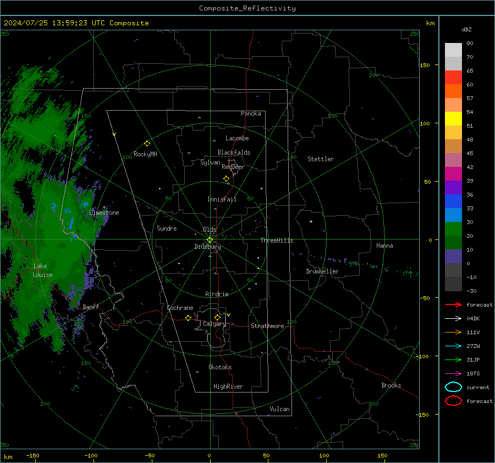
Task: Click the Innisfail label
Action: pos(222,199)
